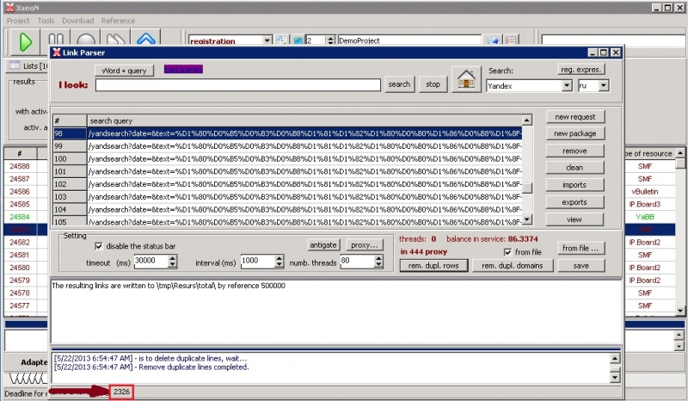688x401 pixels.
Task: Click the view button
Action: [574, 219]
